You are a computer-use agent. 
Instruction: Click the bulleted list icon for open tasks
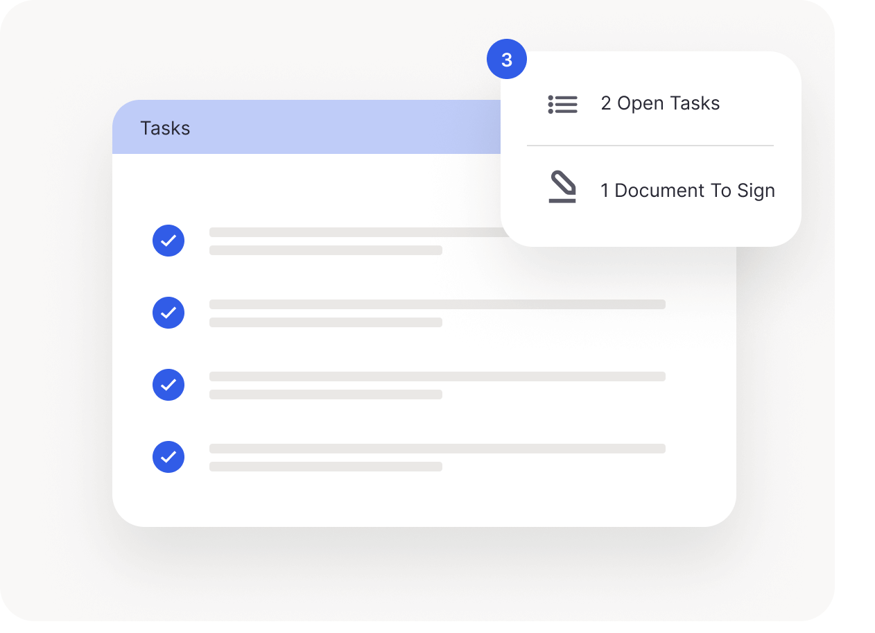(x=562, y=104)
